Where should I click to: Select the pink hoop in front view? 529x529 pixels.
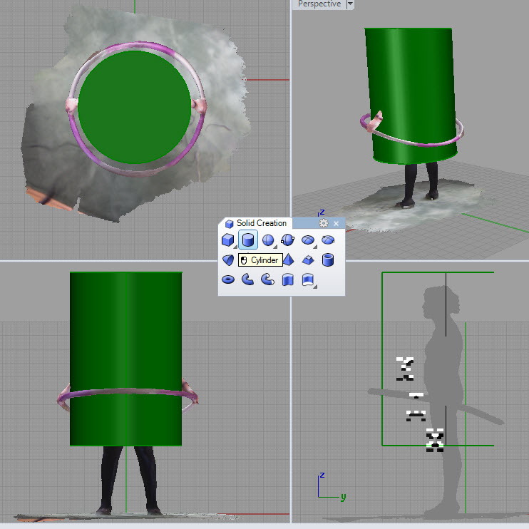(x=127, y=391)
